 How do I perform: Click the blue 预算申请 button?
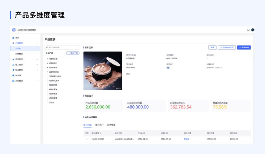[x=244, y=47]
